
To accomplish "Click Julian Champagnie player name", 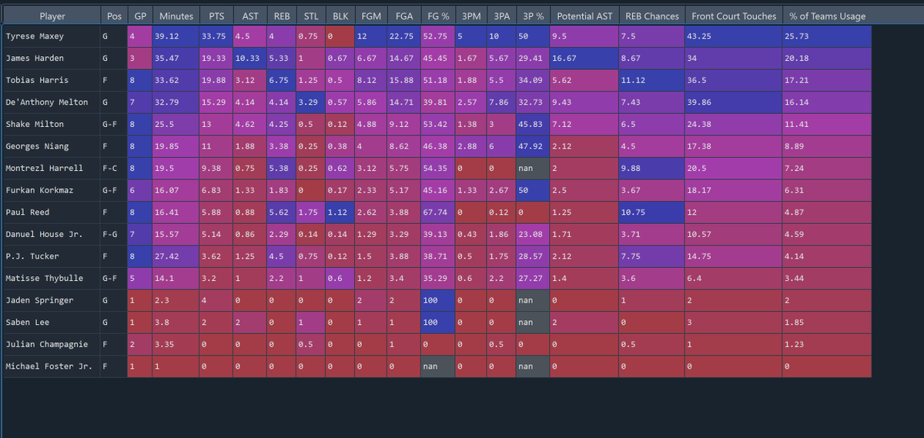I will 52,344.
